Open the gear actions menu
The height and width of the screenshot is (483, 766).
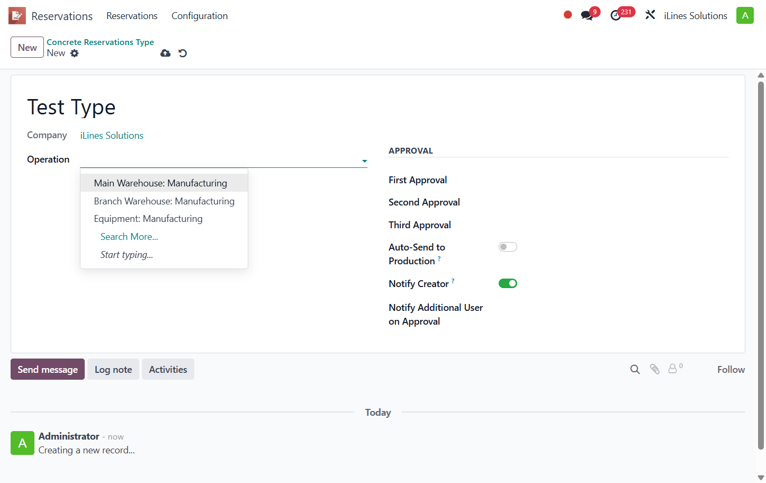pos(75,53)
